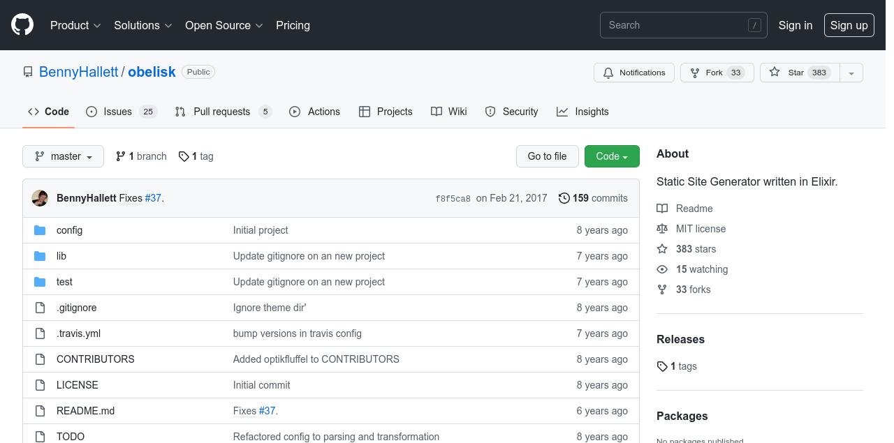Go to the Actions tab
Screen dimensions: 894x443
314,112
